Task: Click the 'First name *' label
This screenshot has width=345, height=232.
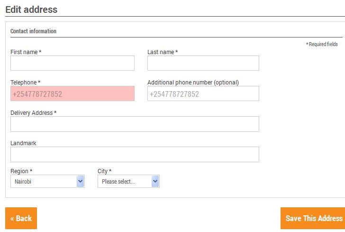Action: coord(26,52)
